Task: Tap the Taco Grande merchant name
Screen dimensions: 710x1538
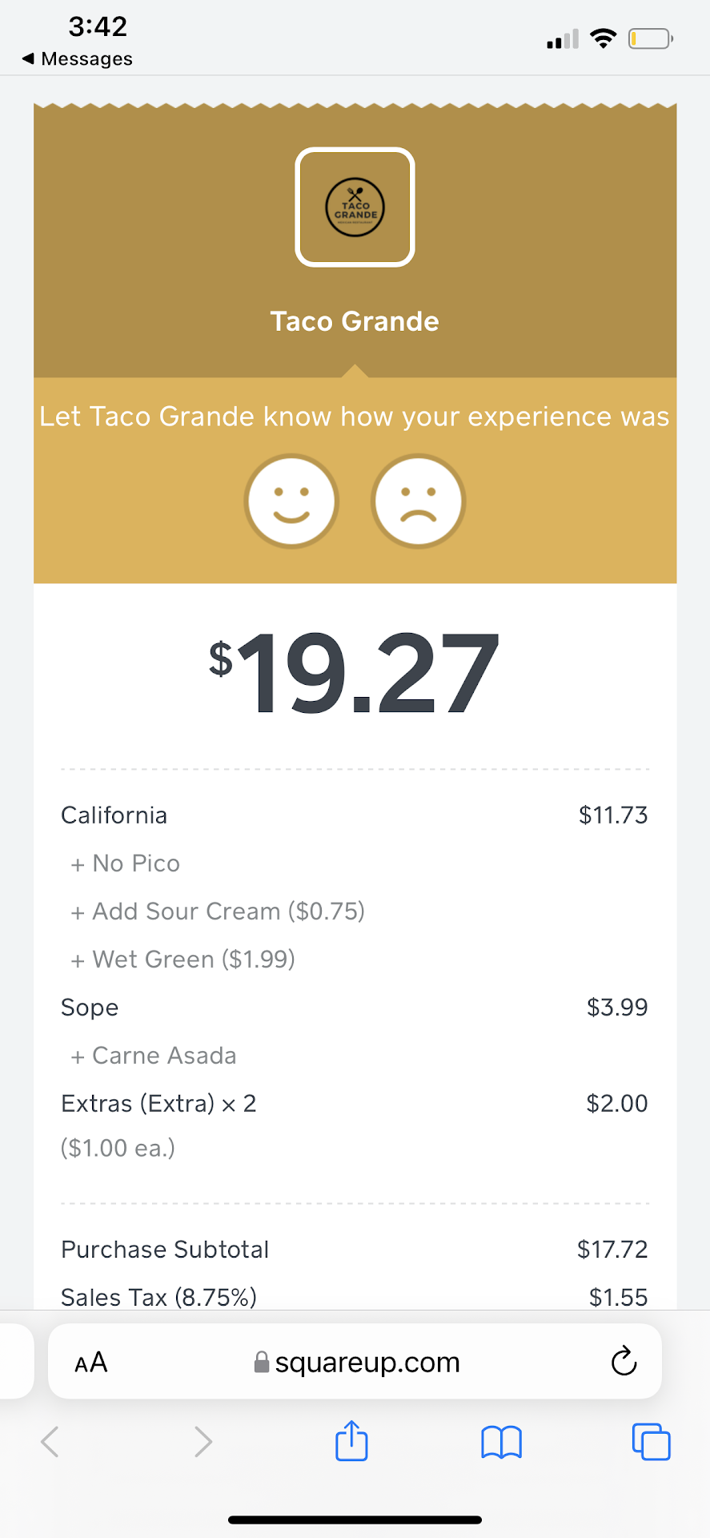Action: 355,321
